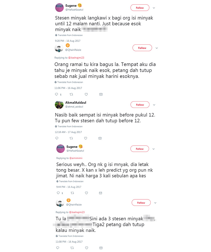The image size is (211, 252).
Task: Like AkmalAzidzul's tweet with the heart icon
Action: (85, 138)
